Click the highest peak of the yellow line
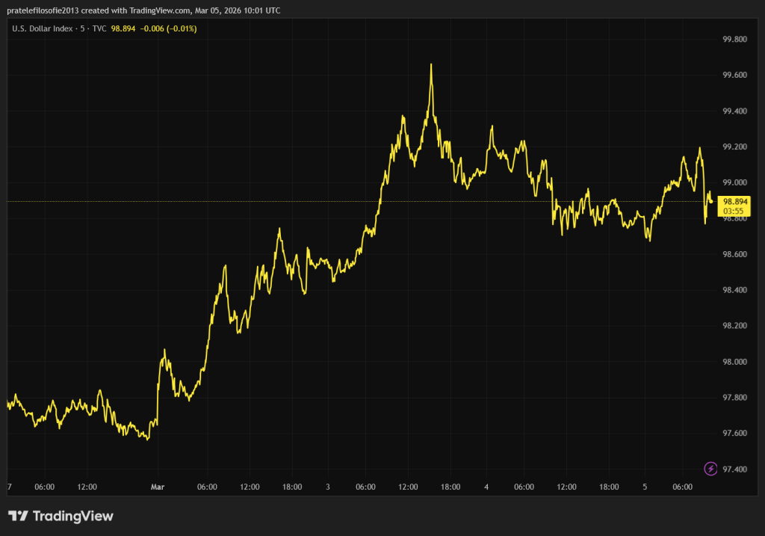The height and width of the screenshot is (536, 765). click(431, 65)
